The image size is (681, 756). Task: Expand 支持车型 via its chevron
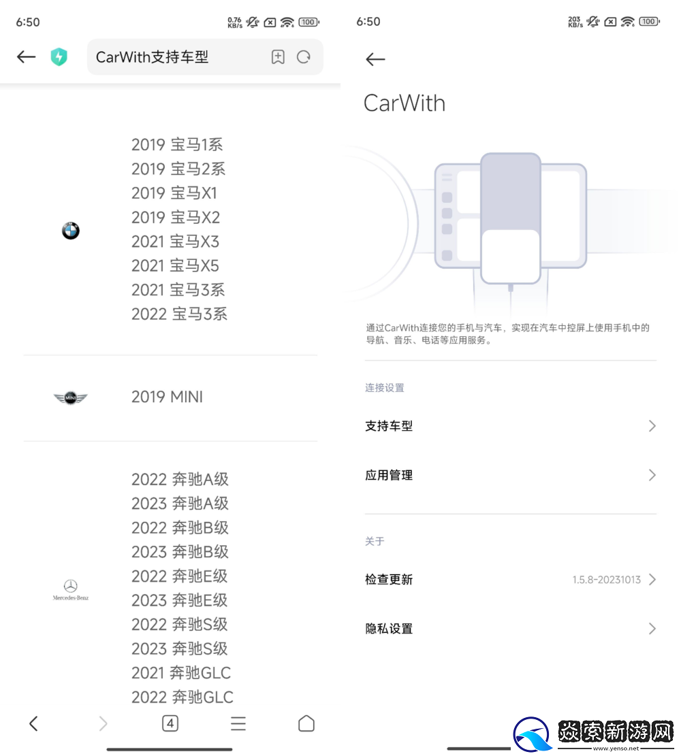[x=652, y=425]
